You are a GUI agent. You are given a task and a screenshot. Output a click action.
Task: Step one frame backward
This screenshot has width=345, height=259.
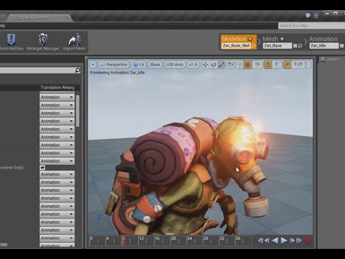[267, 240]
